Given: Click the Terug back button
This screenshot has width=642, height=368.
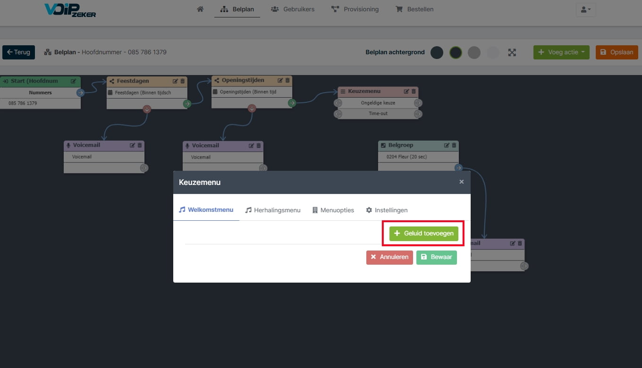Looking at the screenshot, I should [x=18, y=52].
